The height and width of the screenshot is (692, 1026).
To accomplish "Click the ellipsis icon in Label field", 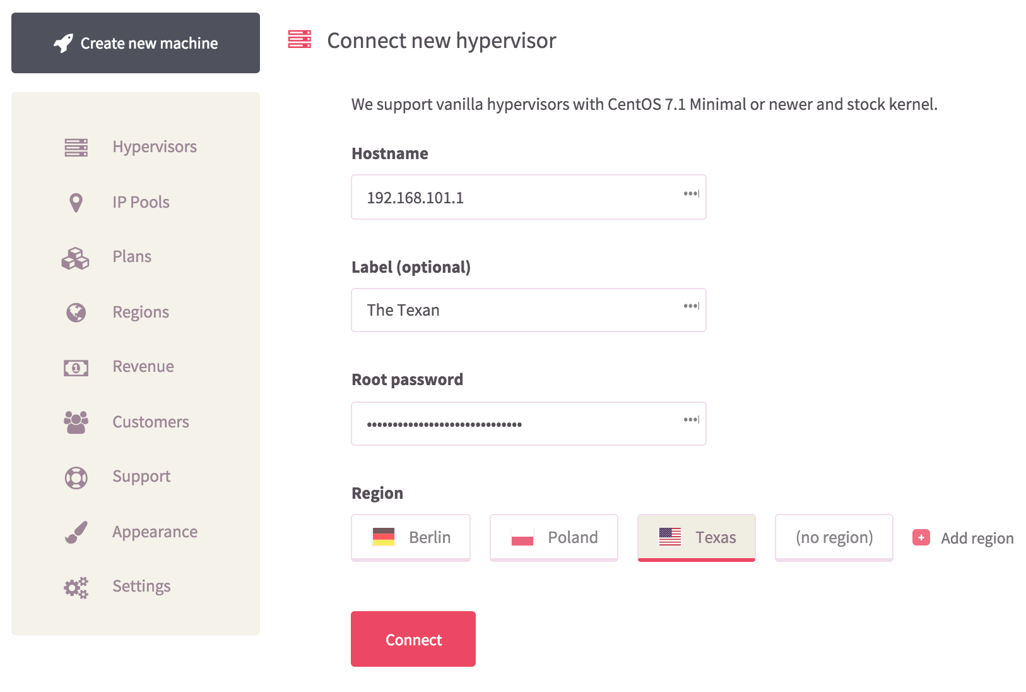I will [692, 306].
